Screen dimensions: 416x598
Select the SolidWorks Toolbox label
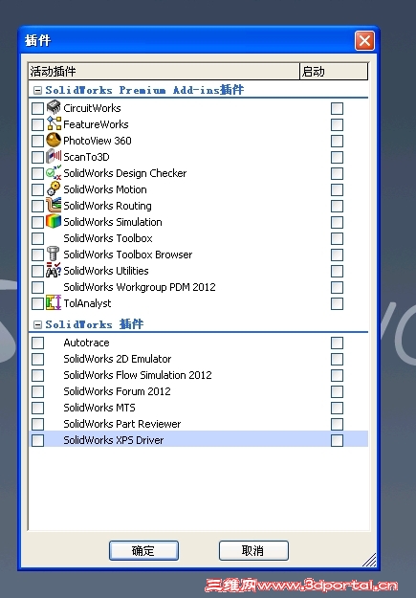[108, 238]
